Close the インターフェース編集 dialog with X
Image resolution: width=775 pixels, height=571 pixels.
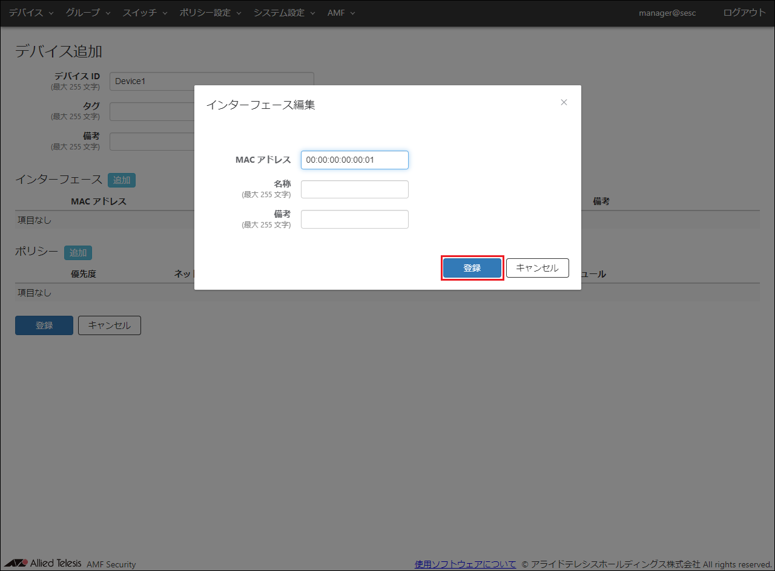pos(564,102)
